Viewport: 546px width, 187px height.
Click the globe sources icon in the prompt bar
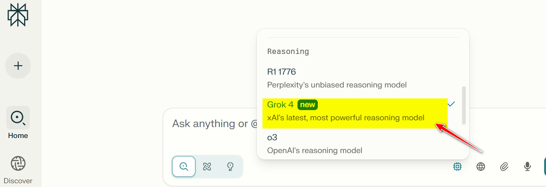(480, 166)
